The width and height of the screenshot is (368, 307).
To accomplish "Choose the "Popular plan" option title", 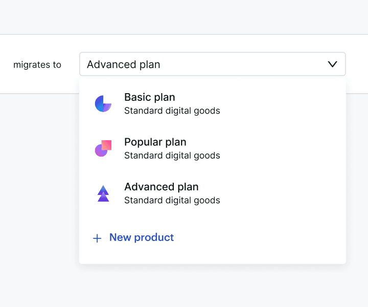I will 155,142.
